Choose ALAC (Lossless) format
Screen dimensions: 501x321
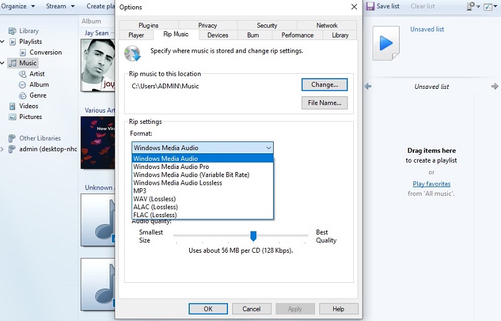(x=202, y=206)
